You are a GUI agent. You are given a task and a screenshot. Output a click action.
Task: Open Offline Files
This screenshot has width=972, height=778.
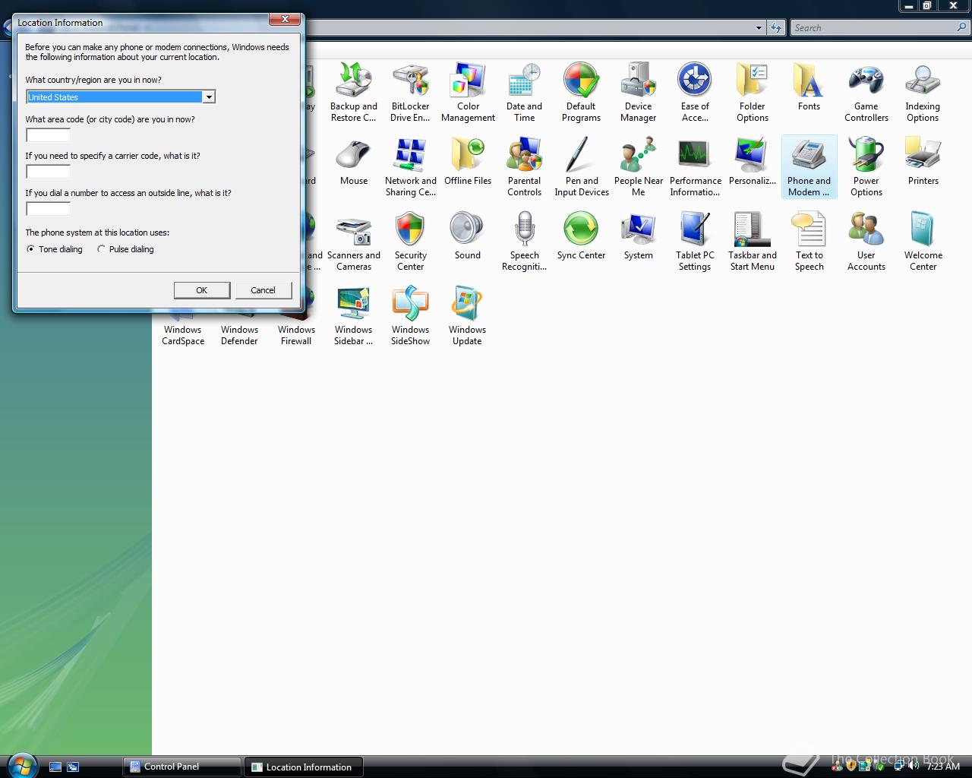coord(468,162)
